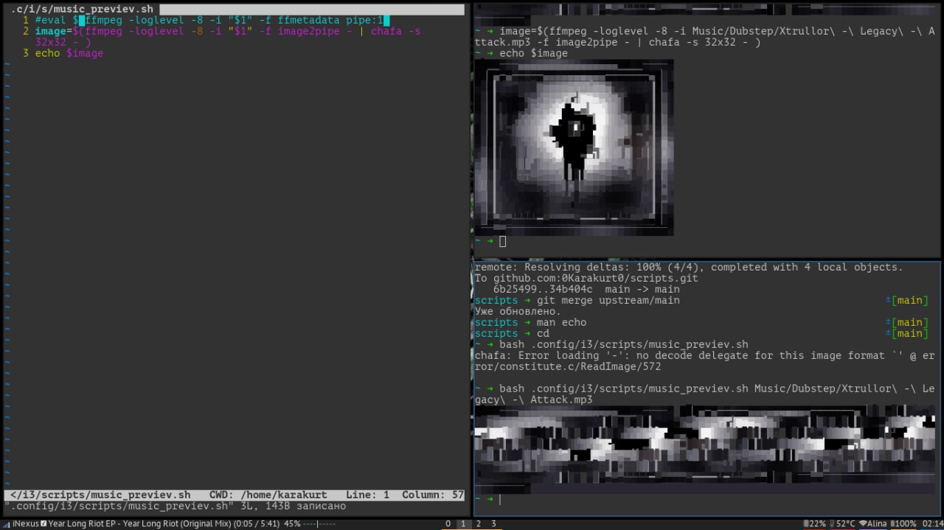The width and height of the screenshot is (944, 530).
Task: Click the rendered album art in top terminal
Action: click(x=574, y=147)
